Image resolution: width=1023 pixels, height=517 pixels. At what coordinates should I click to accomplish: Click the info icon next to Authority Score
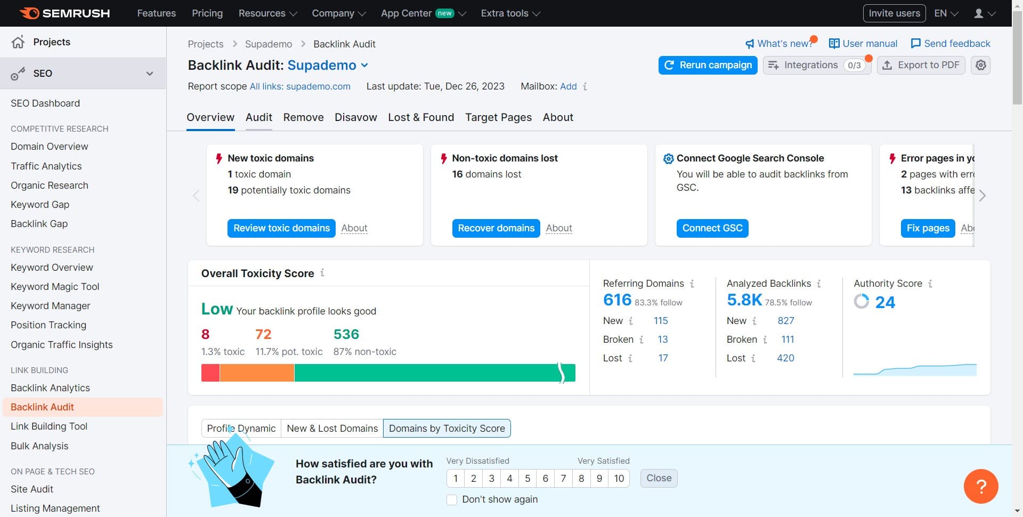pyautogui.click(x=930, y=284)
